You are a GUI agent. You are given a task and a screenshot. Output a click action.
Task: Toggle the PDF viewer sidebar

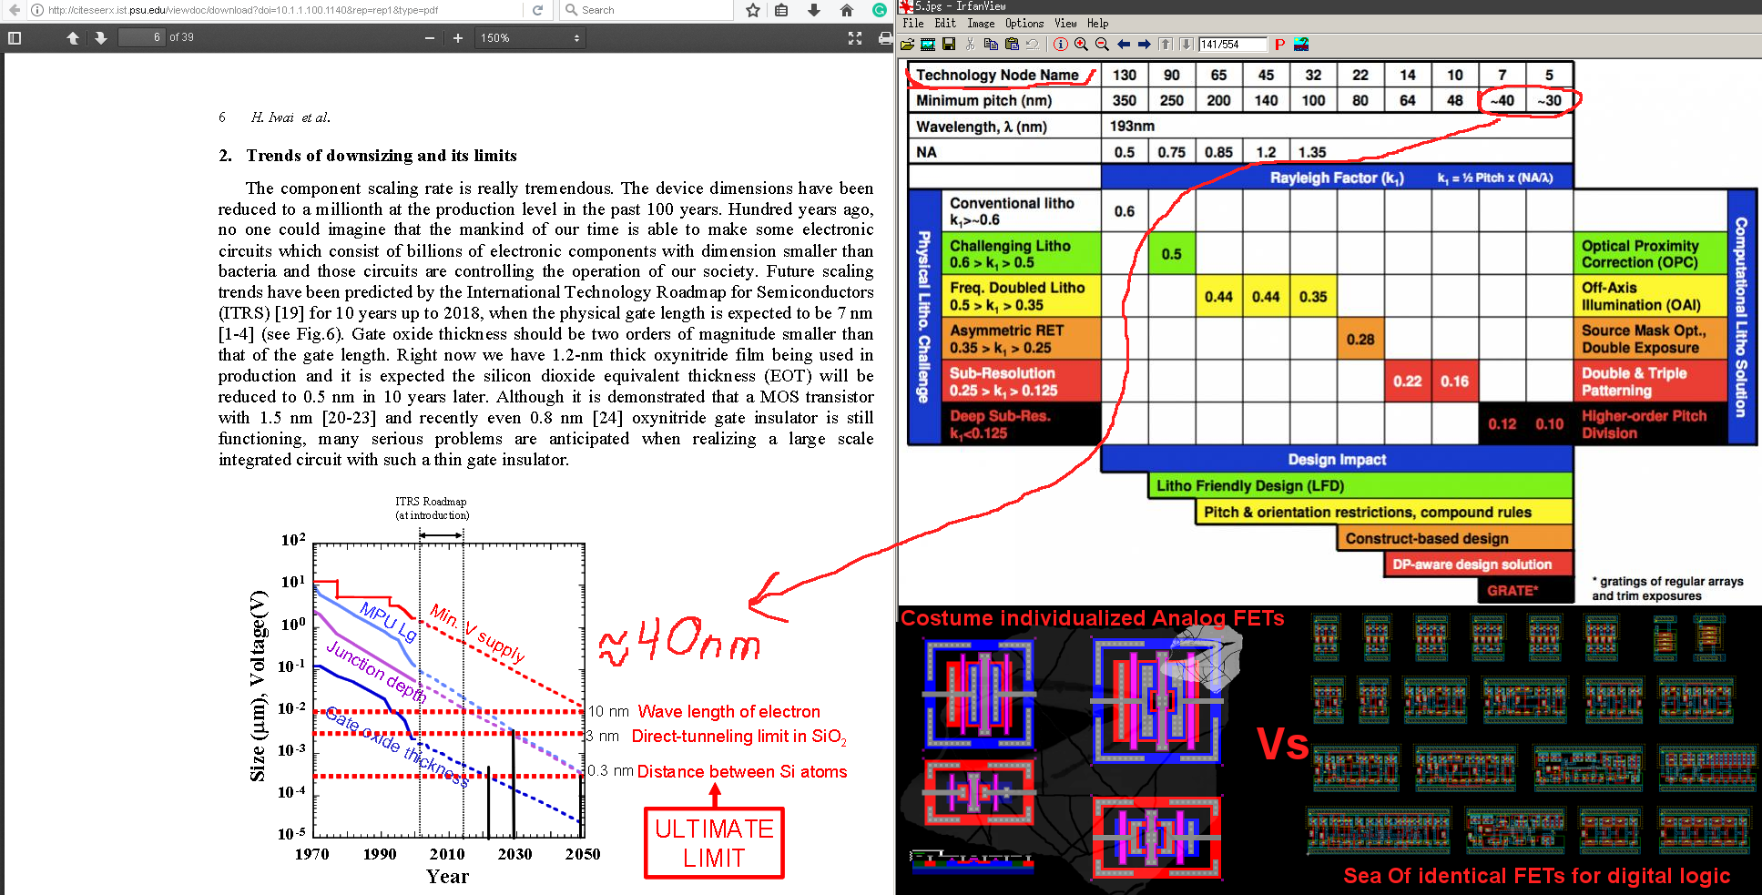[x=14, y=38]
